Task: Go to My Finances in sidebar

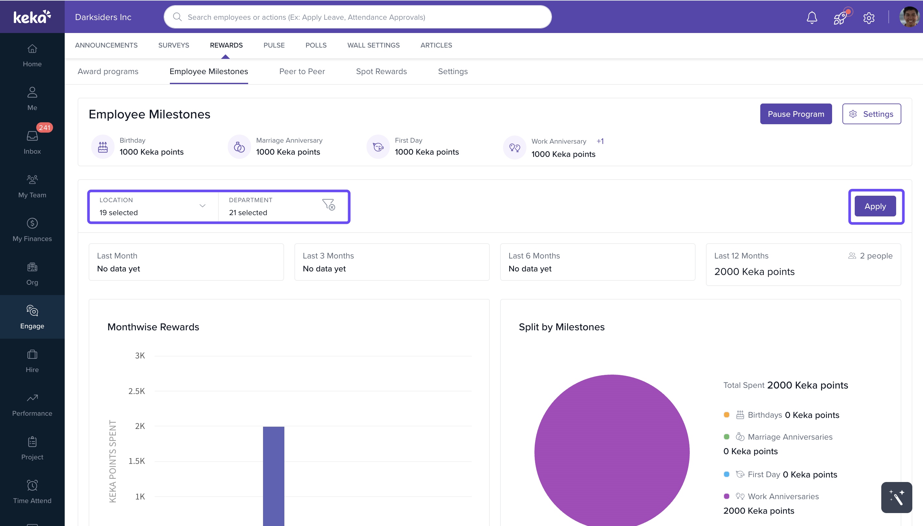Action: pos(32,229)
